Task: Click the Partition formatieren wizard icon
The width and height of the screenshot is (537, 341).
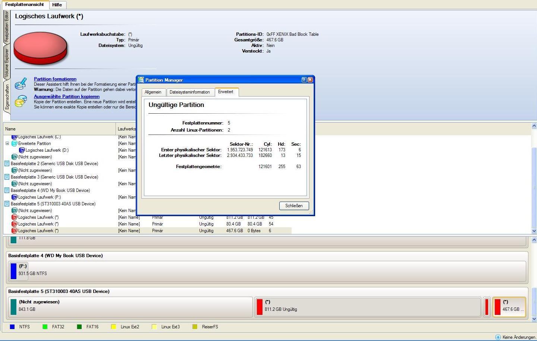Action: click(x=21, y=83)
